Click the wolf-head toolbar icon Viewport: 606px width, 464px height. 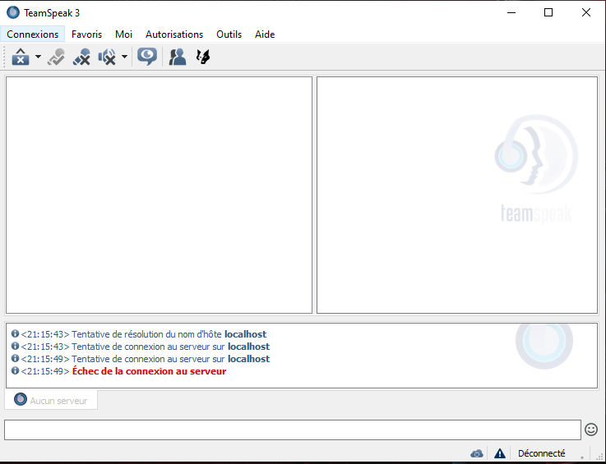point(203,57)
